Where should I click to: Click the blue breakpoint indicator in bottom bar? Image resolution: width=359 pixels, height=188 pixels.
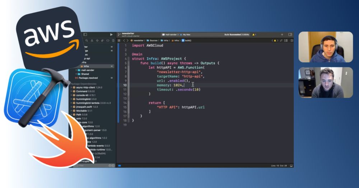tap(120, 165)
